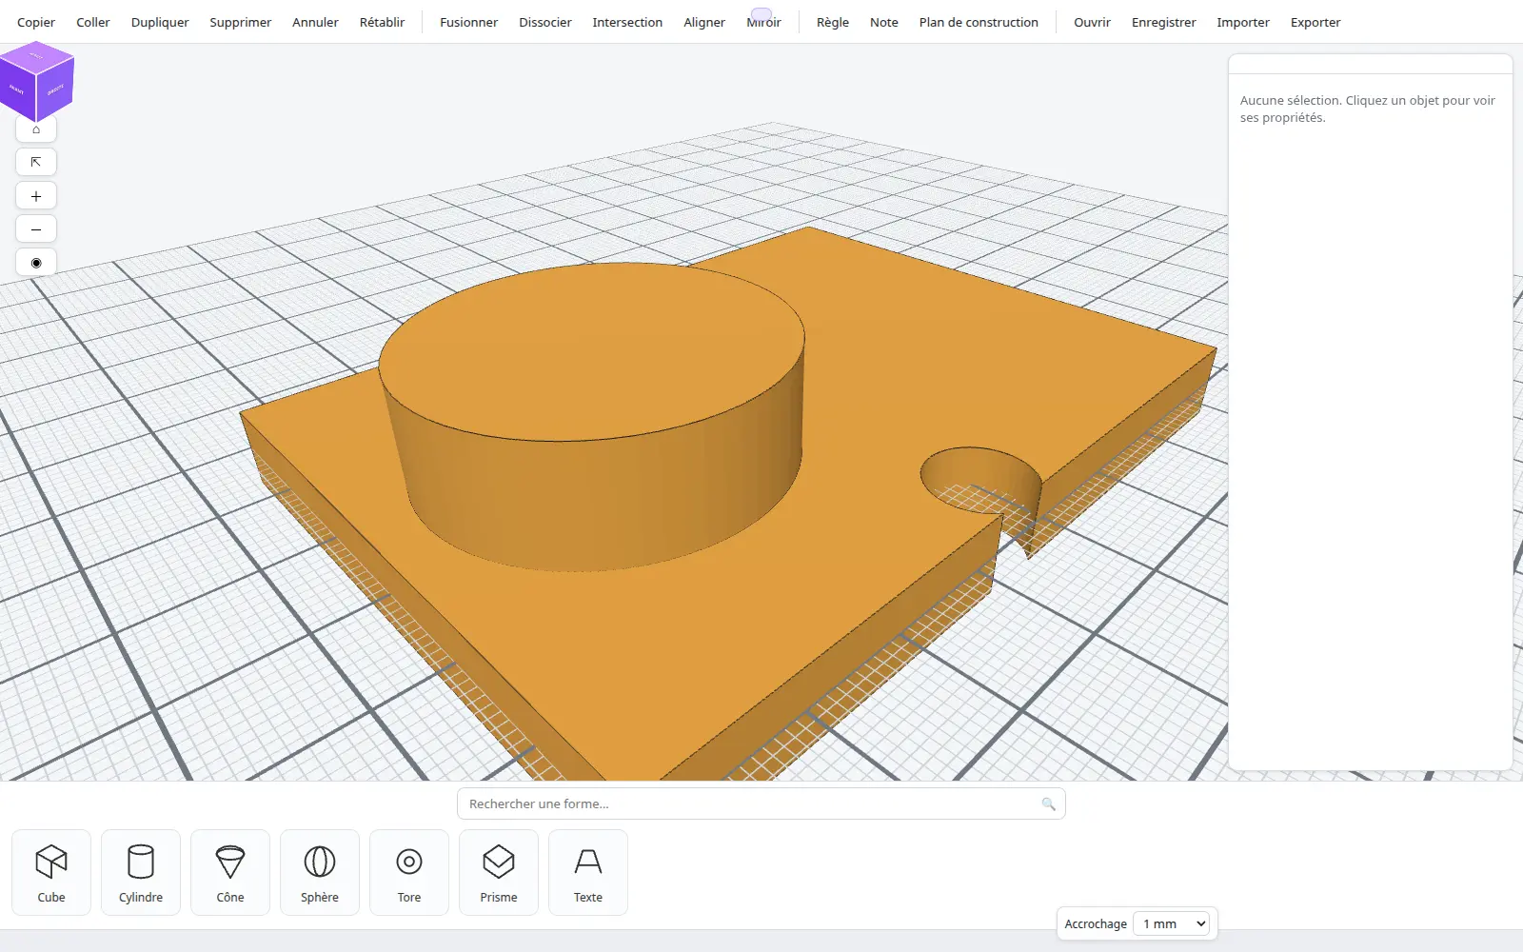Click Annuler to undo
The image size is (1523, 952).
[315, 22]
